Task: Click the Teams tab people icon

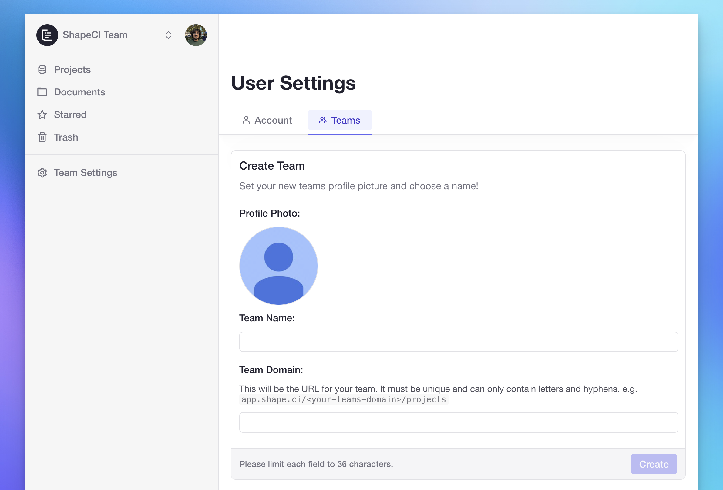Action: [x=323, y=120]
